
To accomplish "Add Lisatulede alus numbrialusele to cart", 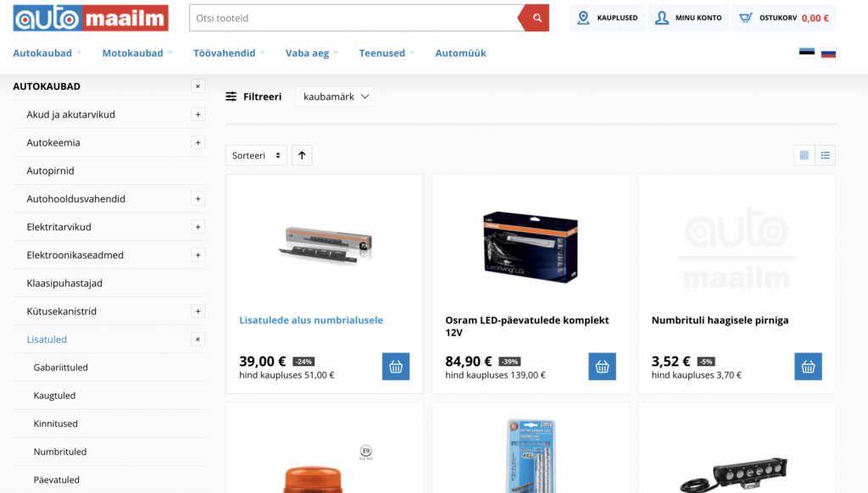I will [x=396, y=367].
